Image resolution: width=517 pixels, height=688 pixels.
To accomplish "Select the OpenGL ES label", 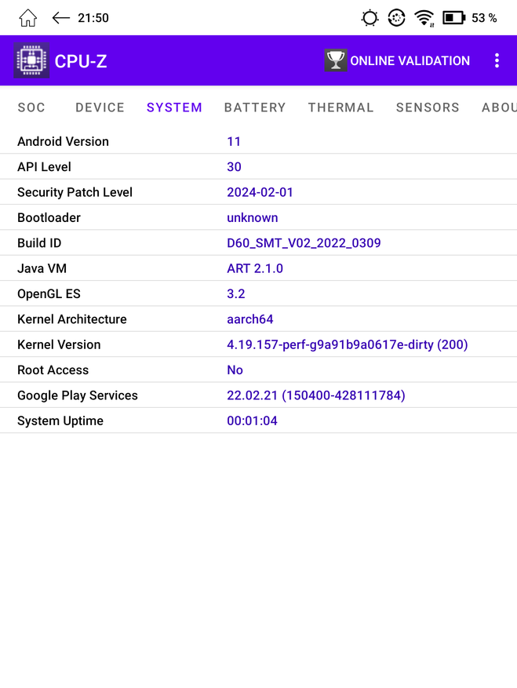I will pyautogui.click(x=49, y=294).
